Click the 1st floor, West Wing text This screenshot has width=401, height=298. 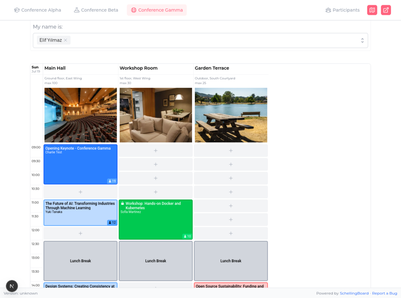tap(135, 78)
